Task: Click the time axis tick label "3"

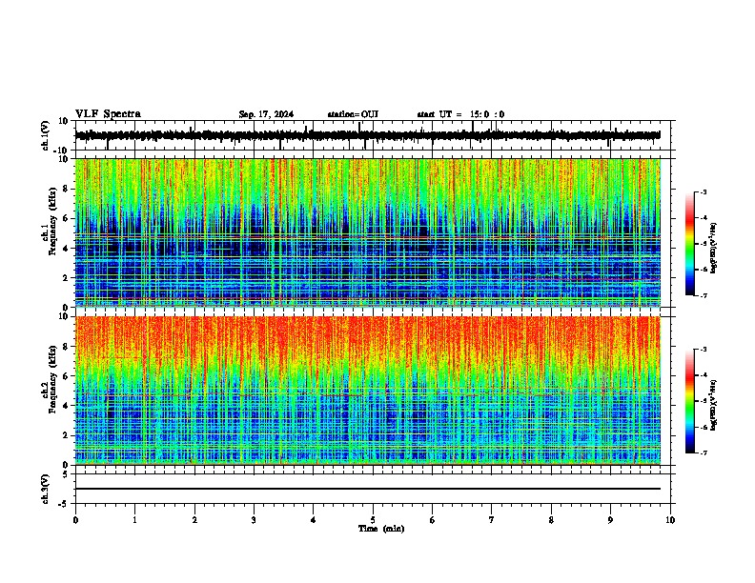Action: click(x=254, y=520)
